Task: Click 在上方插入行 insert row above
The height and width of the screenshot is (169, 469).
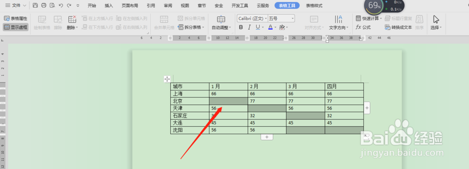Action: pos(98,19)
